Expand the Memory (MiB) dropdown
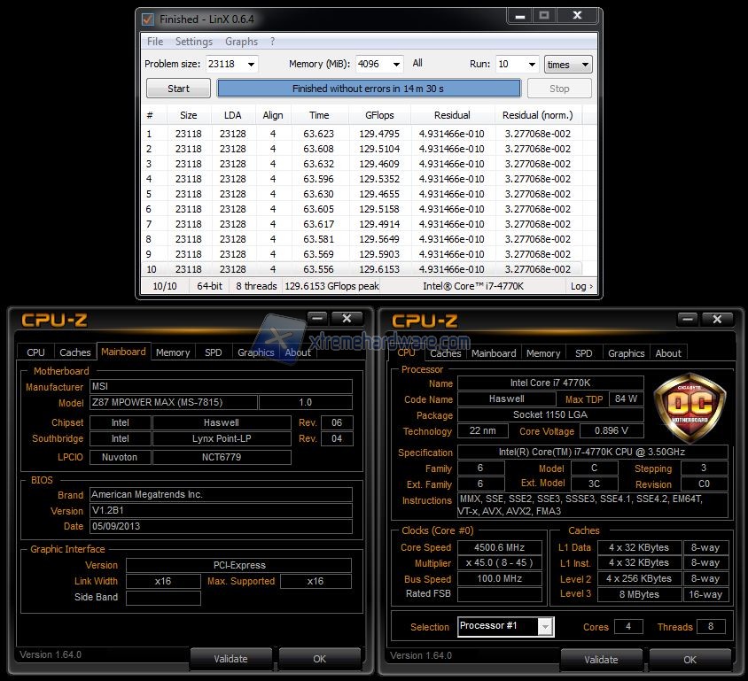The width and height of the screenshot is (748, 681). [x=395, y=65]
